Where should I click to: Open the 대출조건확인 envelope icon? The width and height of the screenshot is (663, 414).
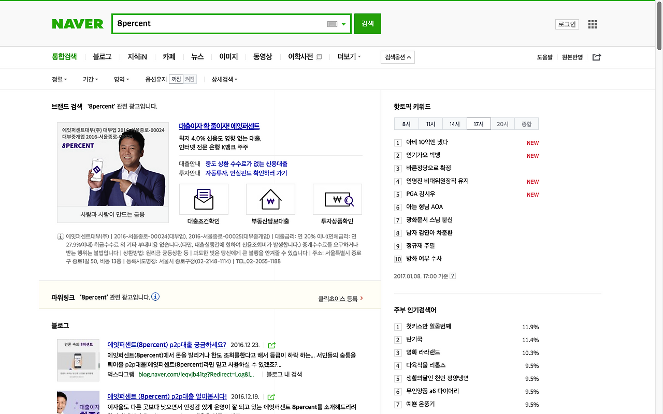[x=204, y=199]
